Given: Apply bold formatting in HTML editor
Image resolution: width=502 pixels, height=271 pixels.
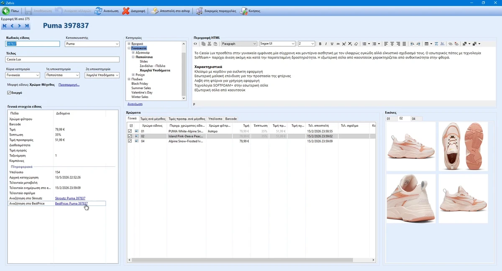Looking at the screenshot, I should (320, 44).
